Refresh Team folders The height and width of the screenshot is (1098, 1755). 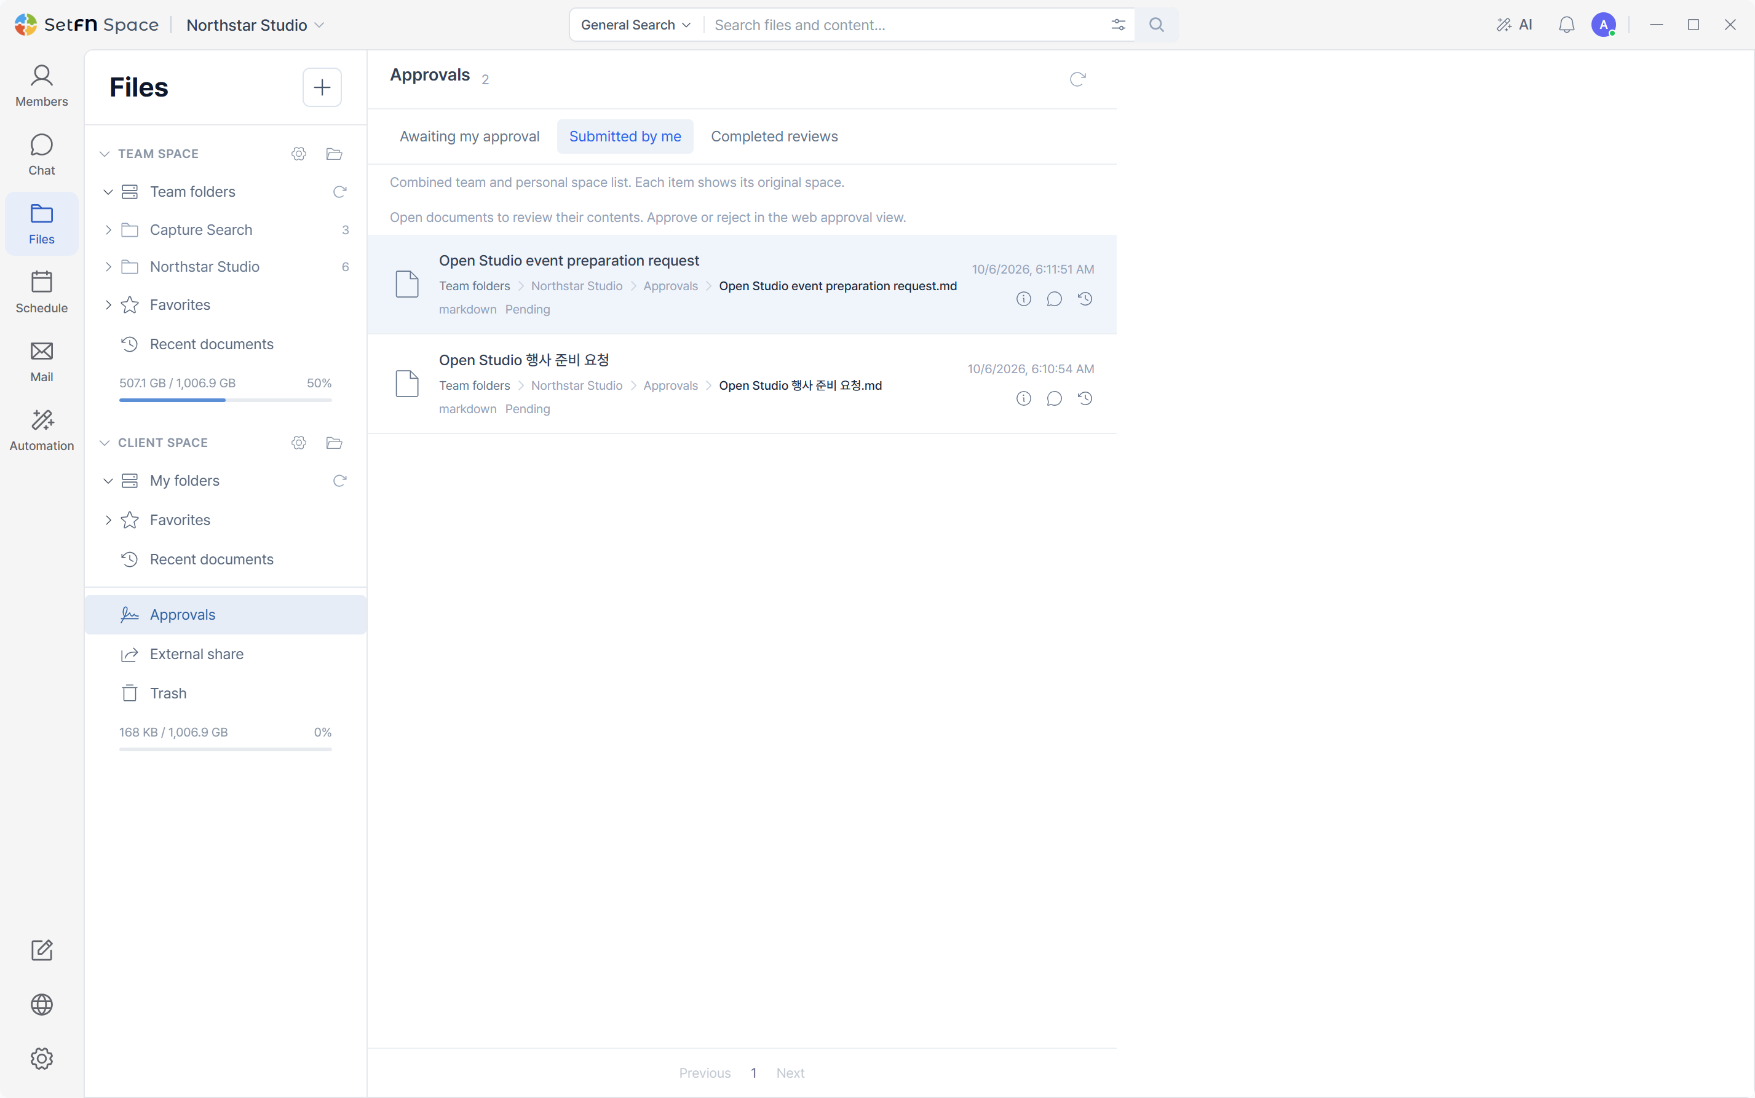tap(339, 192)
